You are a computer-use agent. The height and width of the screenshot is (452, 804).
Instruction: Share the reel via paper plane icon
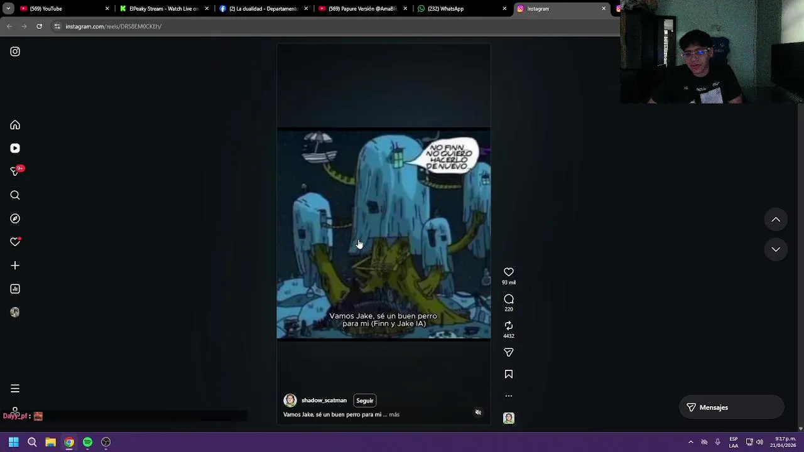coord(509,352)
